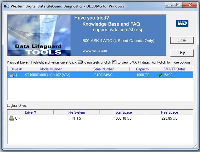Image resolution: width=200 pixels, height=152 pixels.
Task: Click the C:\ logical drive icon
Action: tap(12, 118)
